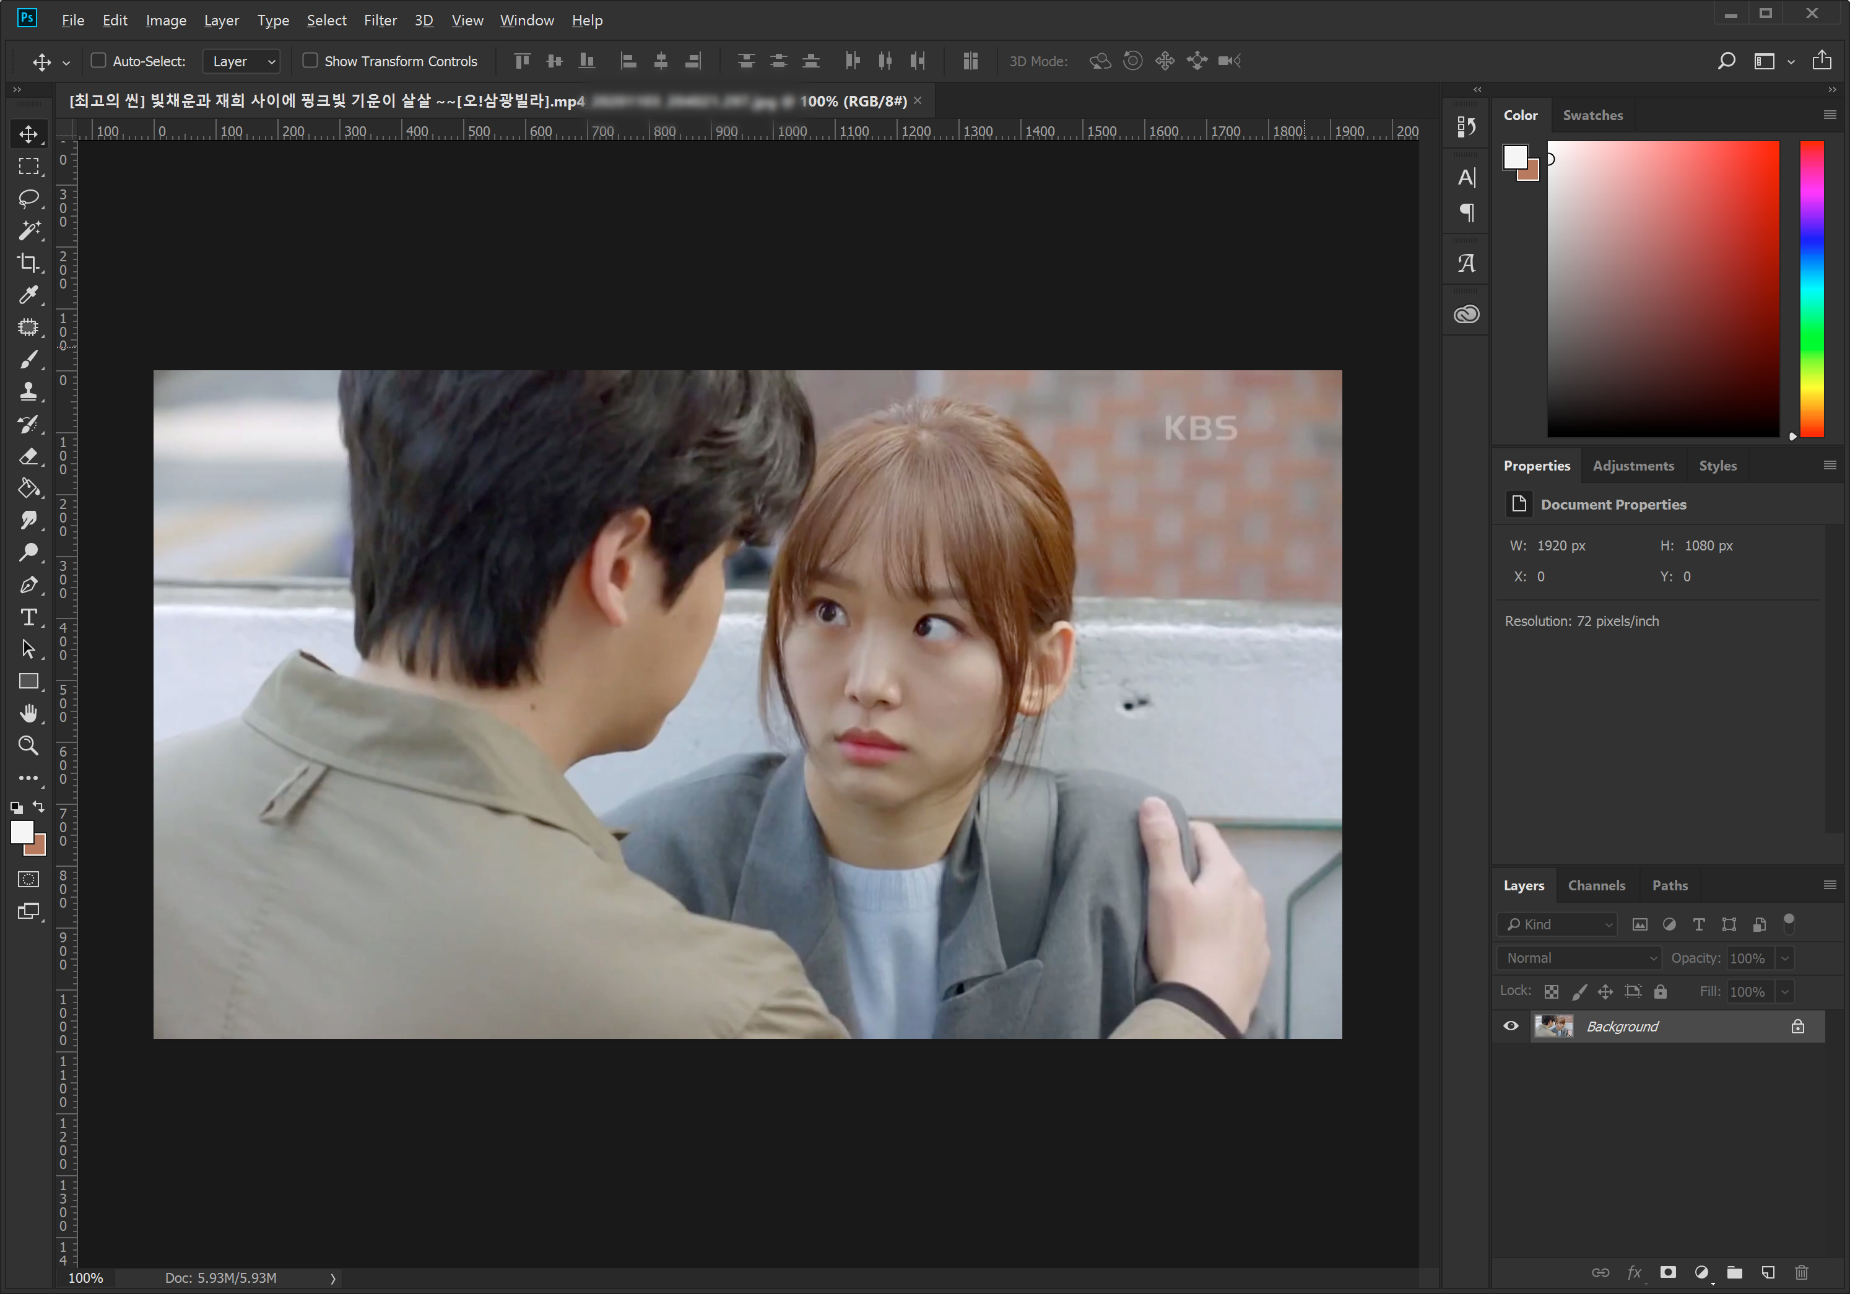Click the layer Opacity value field

point(1748,958)
